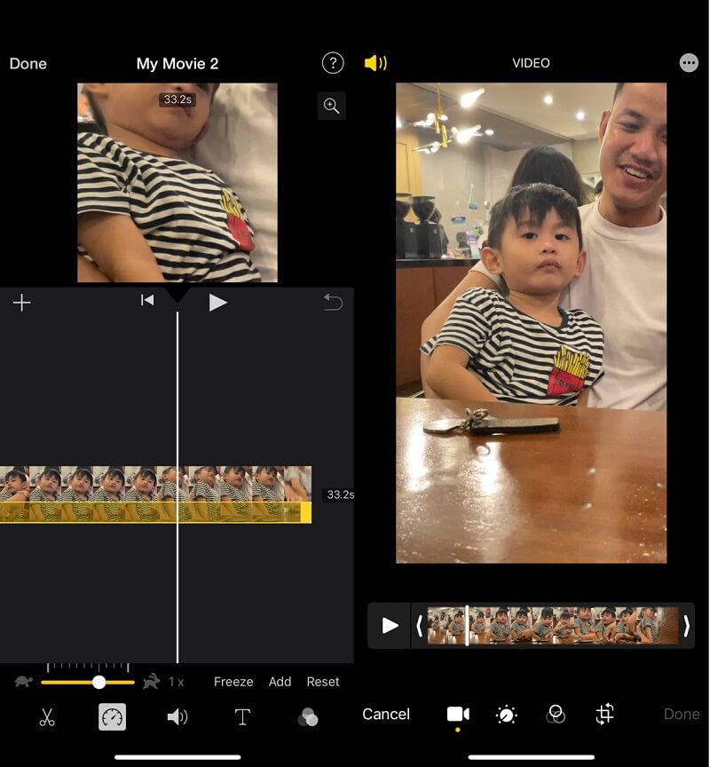Play the movie in iMovie timeline
Viewport: 710px width, 767px height.
[217, 303]
